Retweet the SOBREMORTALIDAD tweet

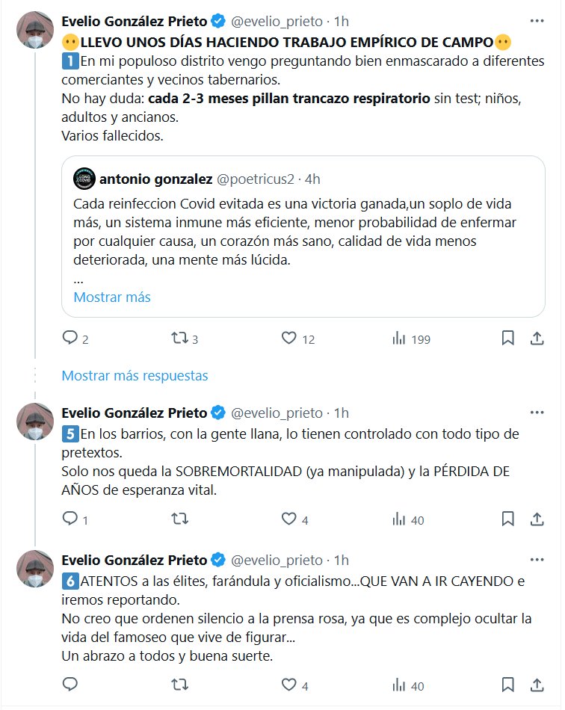coord(179,519)
